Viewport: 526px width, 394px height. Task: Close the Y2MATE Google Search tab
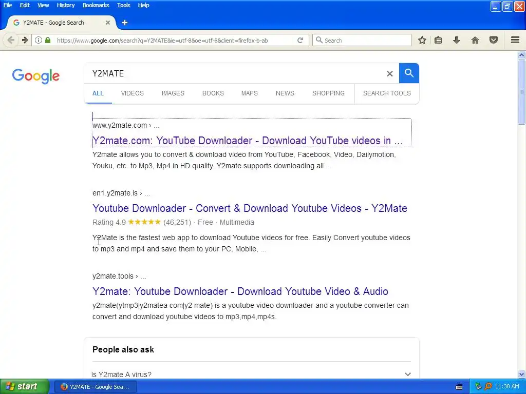(x=108, y=23)
